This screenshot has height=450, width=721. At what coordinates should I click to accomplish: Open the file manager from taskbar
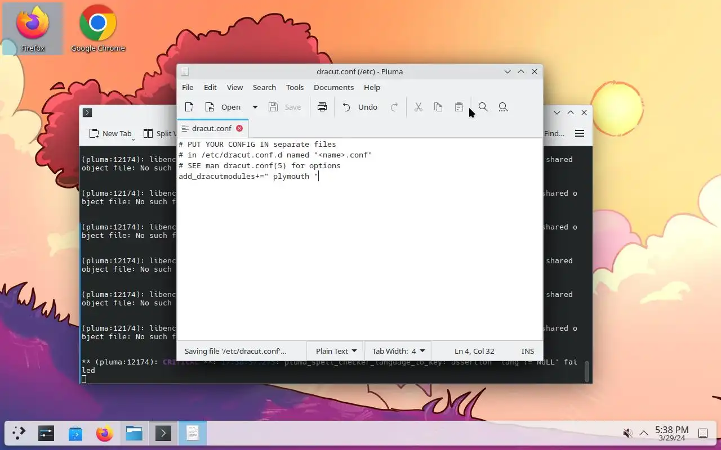134,433
